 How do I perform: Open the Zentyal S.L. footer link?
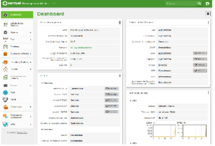click(x=22, y=132)
